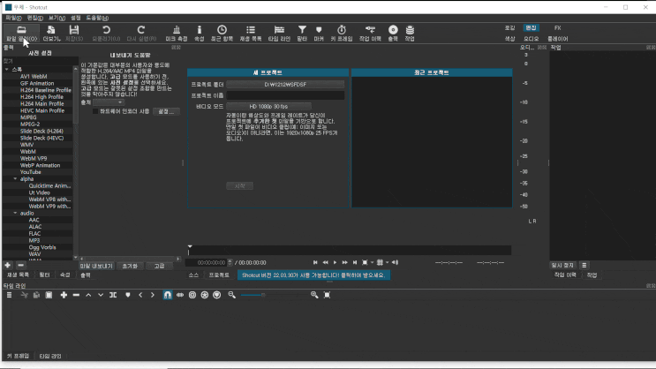Toggle the timeline Snap magnet button
Viewport: 656px width, 369px height.
[x=168, y=295]
